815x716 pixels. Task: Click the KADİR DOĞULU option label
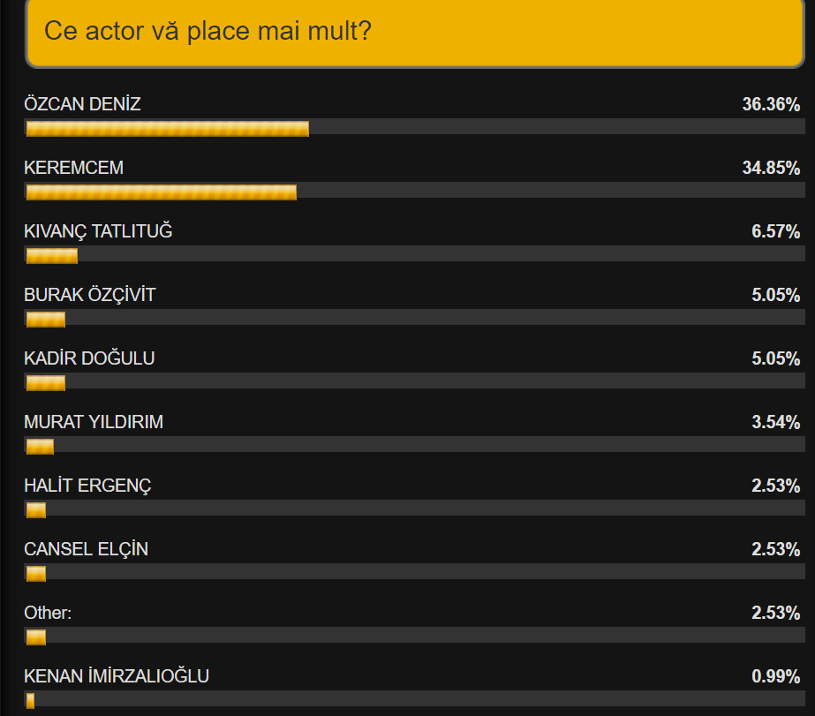[90, 358]
